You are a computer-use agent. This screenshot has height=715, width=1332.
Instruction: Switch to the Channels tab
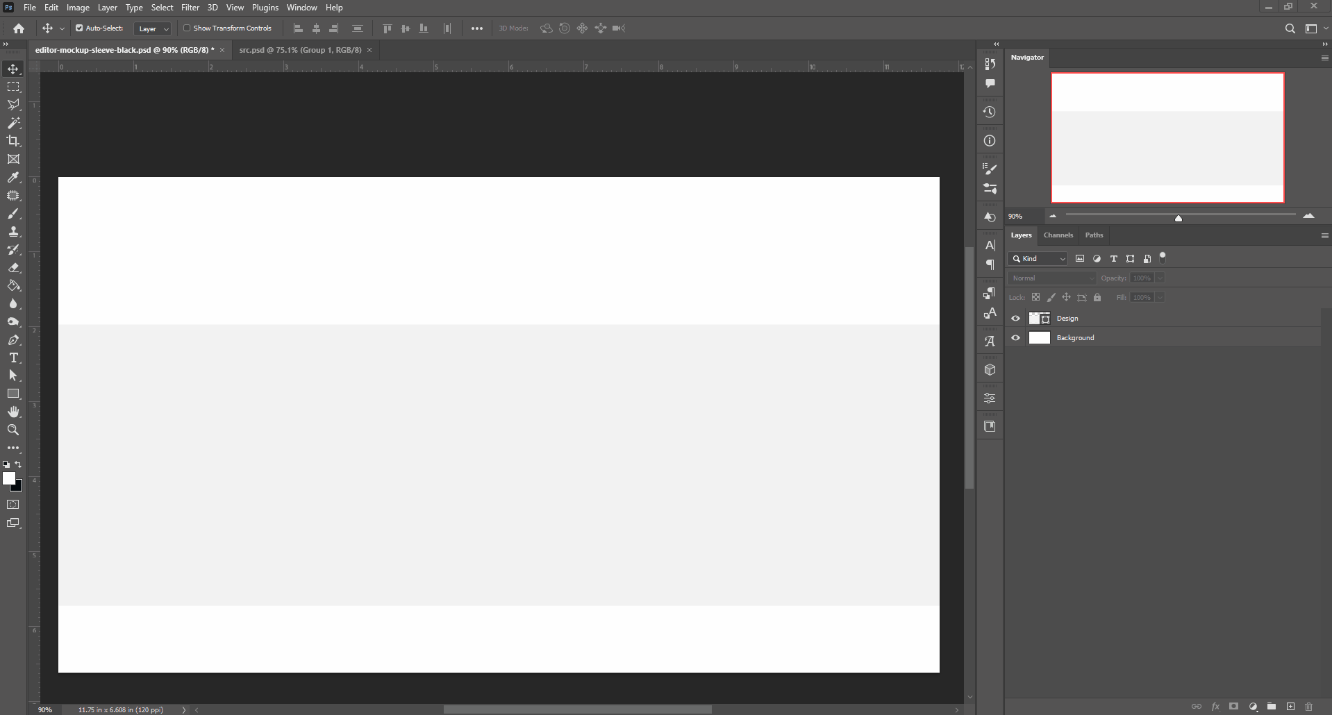(1058, 235)
